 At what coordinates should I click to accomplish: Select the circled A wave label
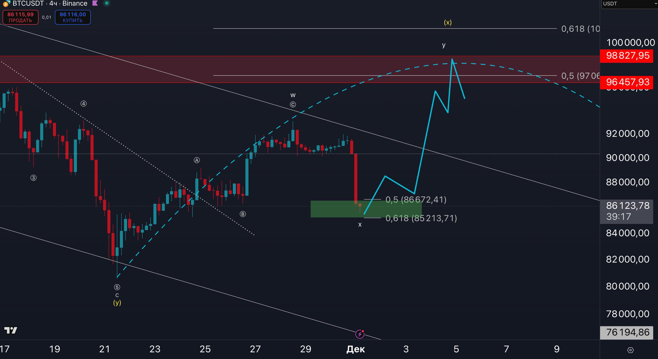click(x=197, y=160)
